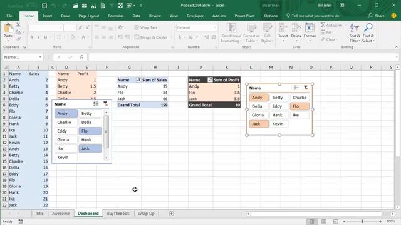The height and width of the screenshot is (225, 401).
Task: Open Sort & Filter in the Editing group
Action: (355, 33)
